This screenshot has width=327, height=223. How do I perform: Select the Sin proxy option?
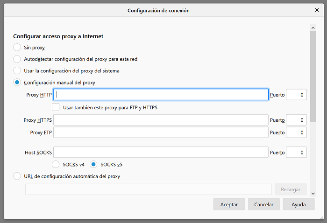17,47
